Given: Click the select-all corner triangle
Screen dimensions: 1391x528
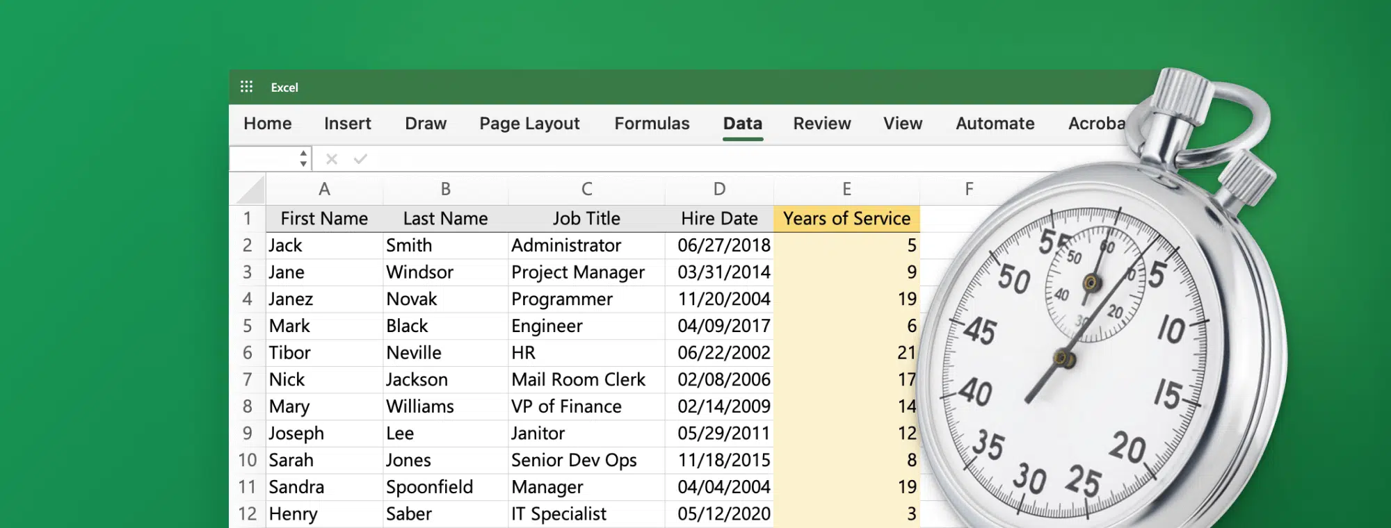Looking at the screenshot, I should 248,190.
